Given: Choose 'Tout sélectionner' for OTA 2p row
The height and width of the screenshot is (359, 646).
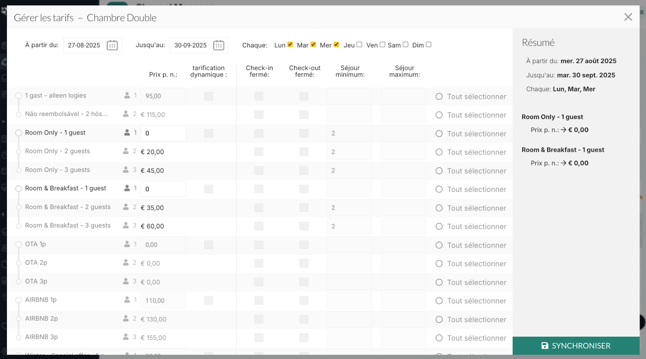Looking at the screenshot, I should [471, 263].
